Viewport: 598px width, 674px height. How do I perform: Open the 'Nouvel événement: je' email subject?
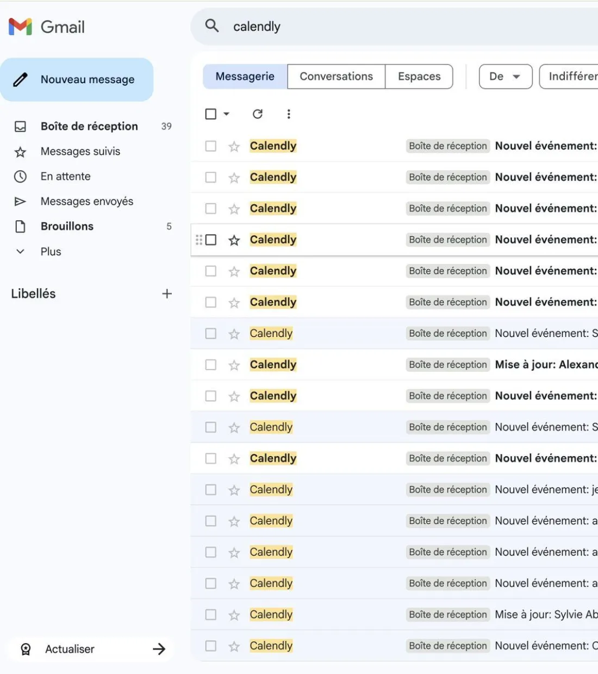[x=546, y=490]
